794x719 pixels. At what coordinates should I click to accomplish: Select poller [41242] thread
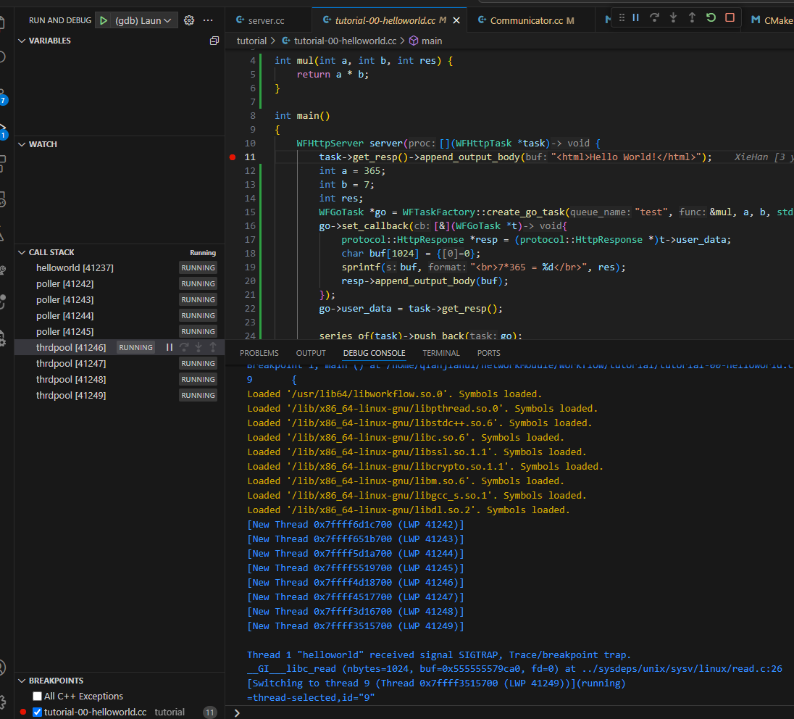(x=120, y=283)
